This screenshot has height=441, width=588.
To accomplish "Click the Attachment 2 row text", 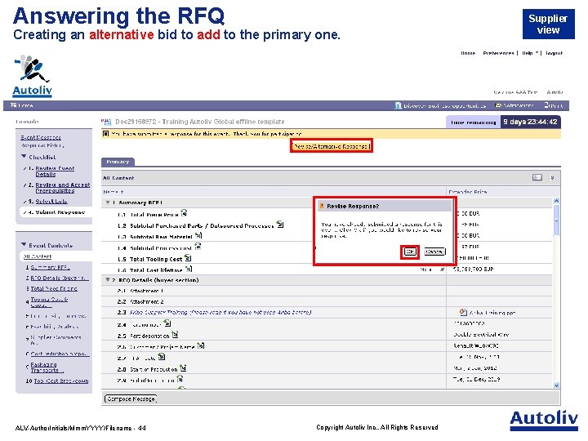I will point(147,301).
